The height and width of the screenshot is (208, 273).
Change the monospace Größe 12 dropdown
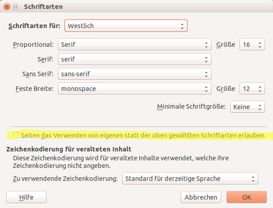coord(252,89)
